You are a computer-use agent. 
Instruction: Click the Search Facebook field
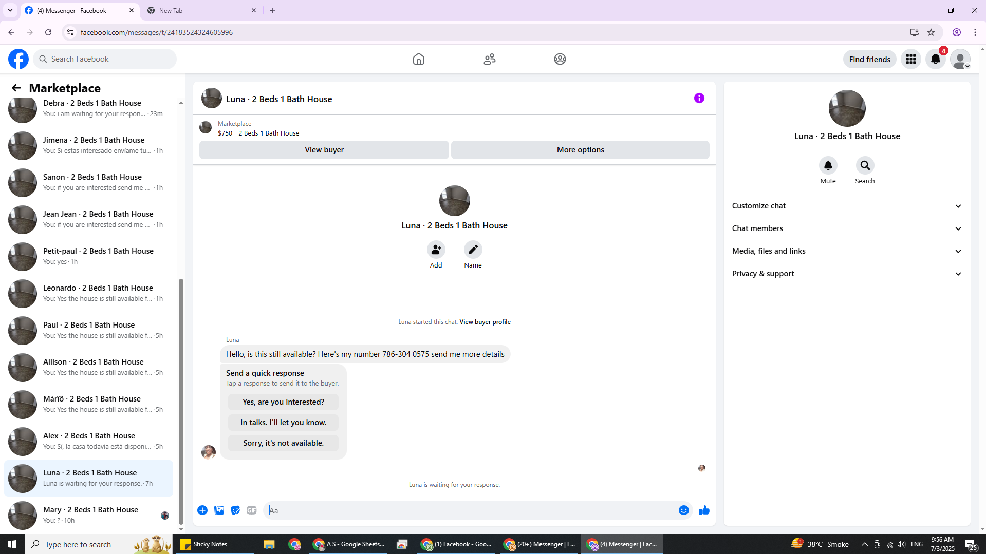point(105,59)
